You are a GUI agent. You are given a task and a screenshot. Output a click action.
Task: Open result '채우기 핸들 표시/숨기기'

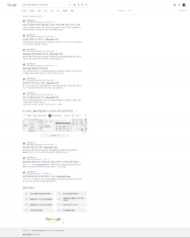tap(40, 97)
